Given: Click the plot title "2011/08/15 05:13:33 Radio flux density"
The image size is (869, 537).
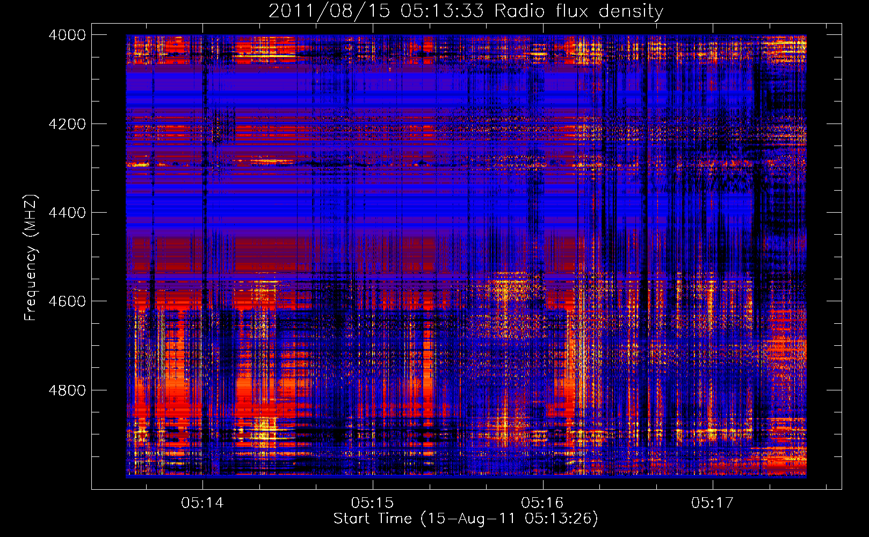Looking at the screenshot, I should [x=466, y=11].
